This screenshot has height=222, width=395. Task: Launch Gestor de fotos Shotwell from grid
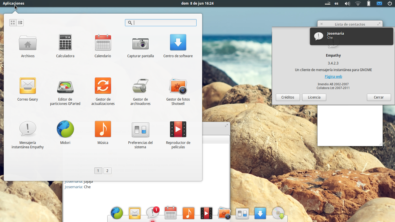(x=178, y=92)
